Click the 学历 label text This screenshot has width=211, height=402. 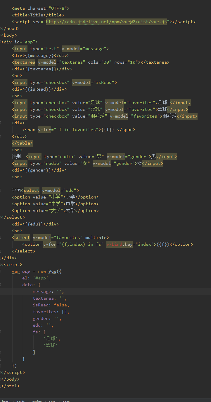coord(17,190)
